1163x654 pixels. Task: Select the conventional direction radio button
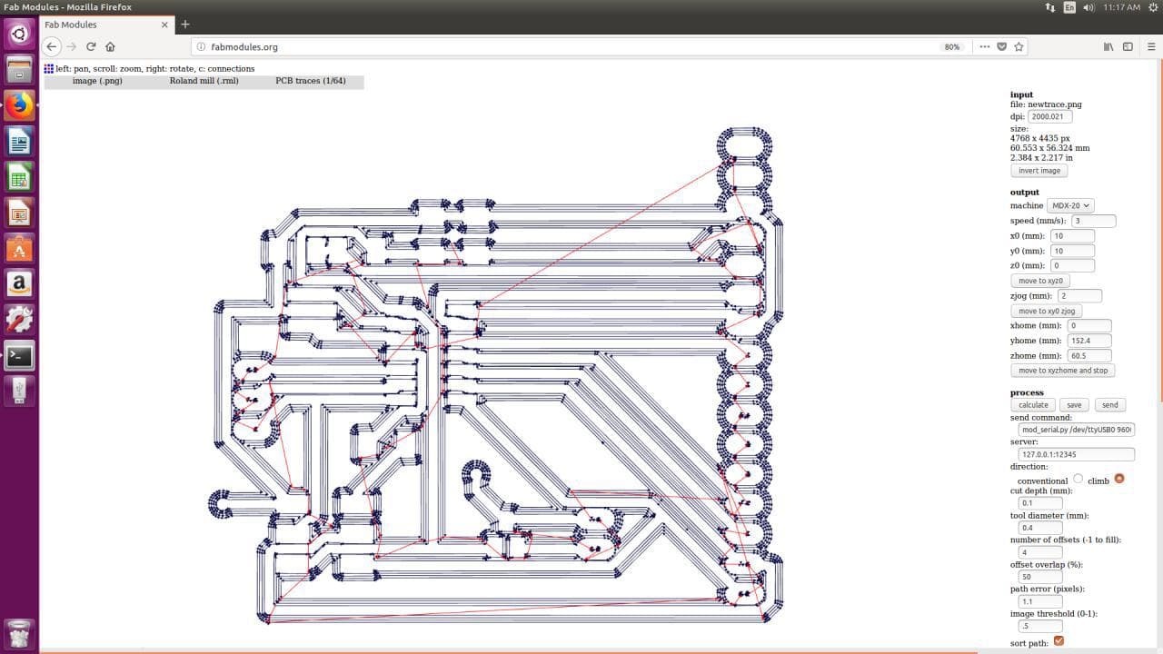click(x=1079, y=479)
